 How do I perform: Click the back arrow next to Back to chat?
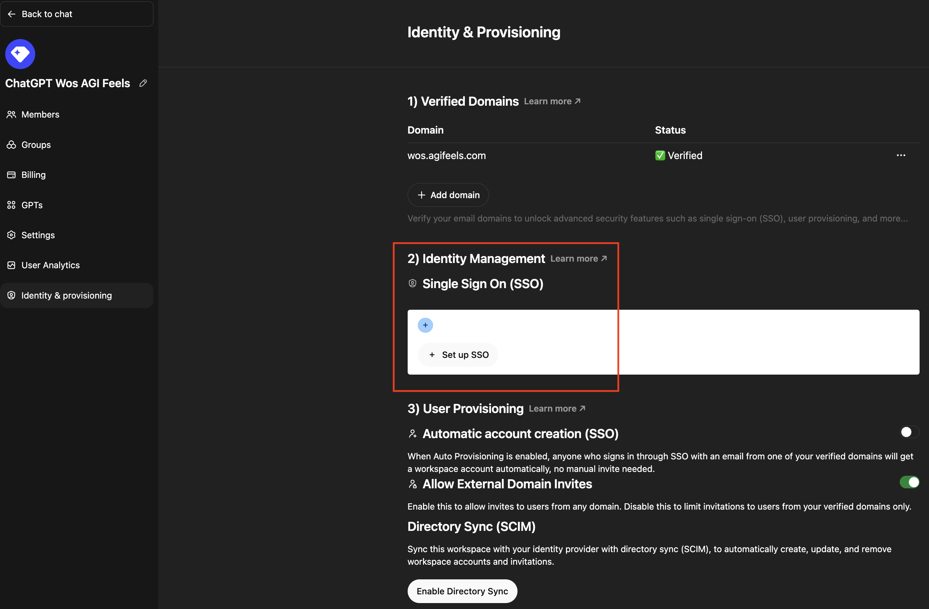click(x=11, y=14)
